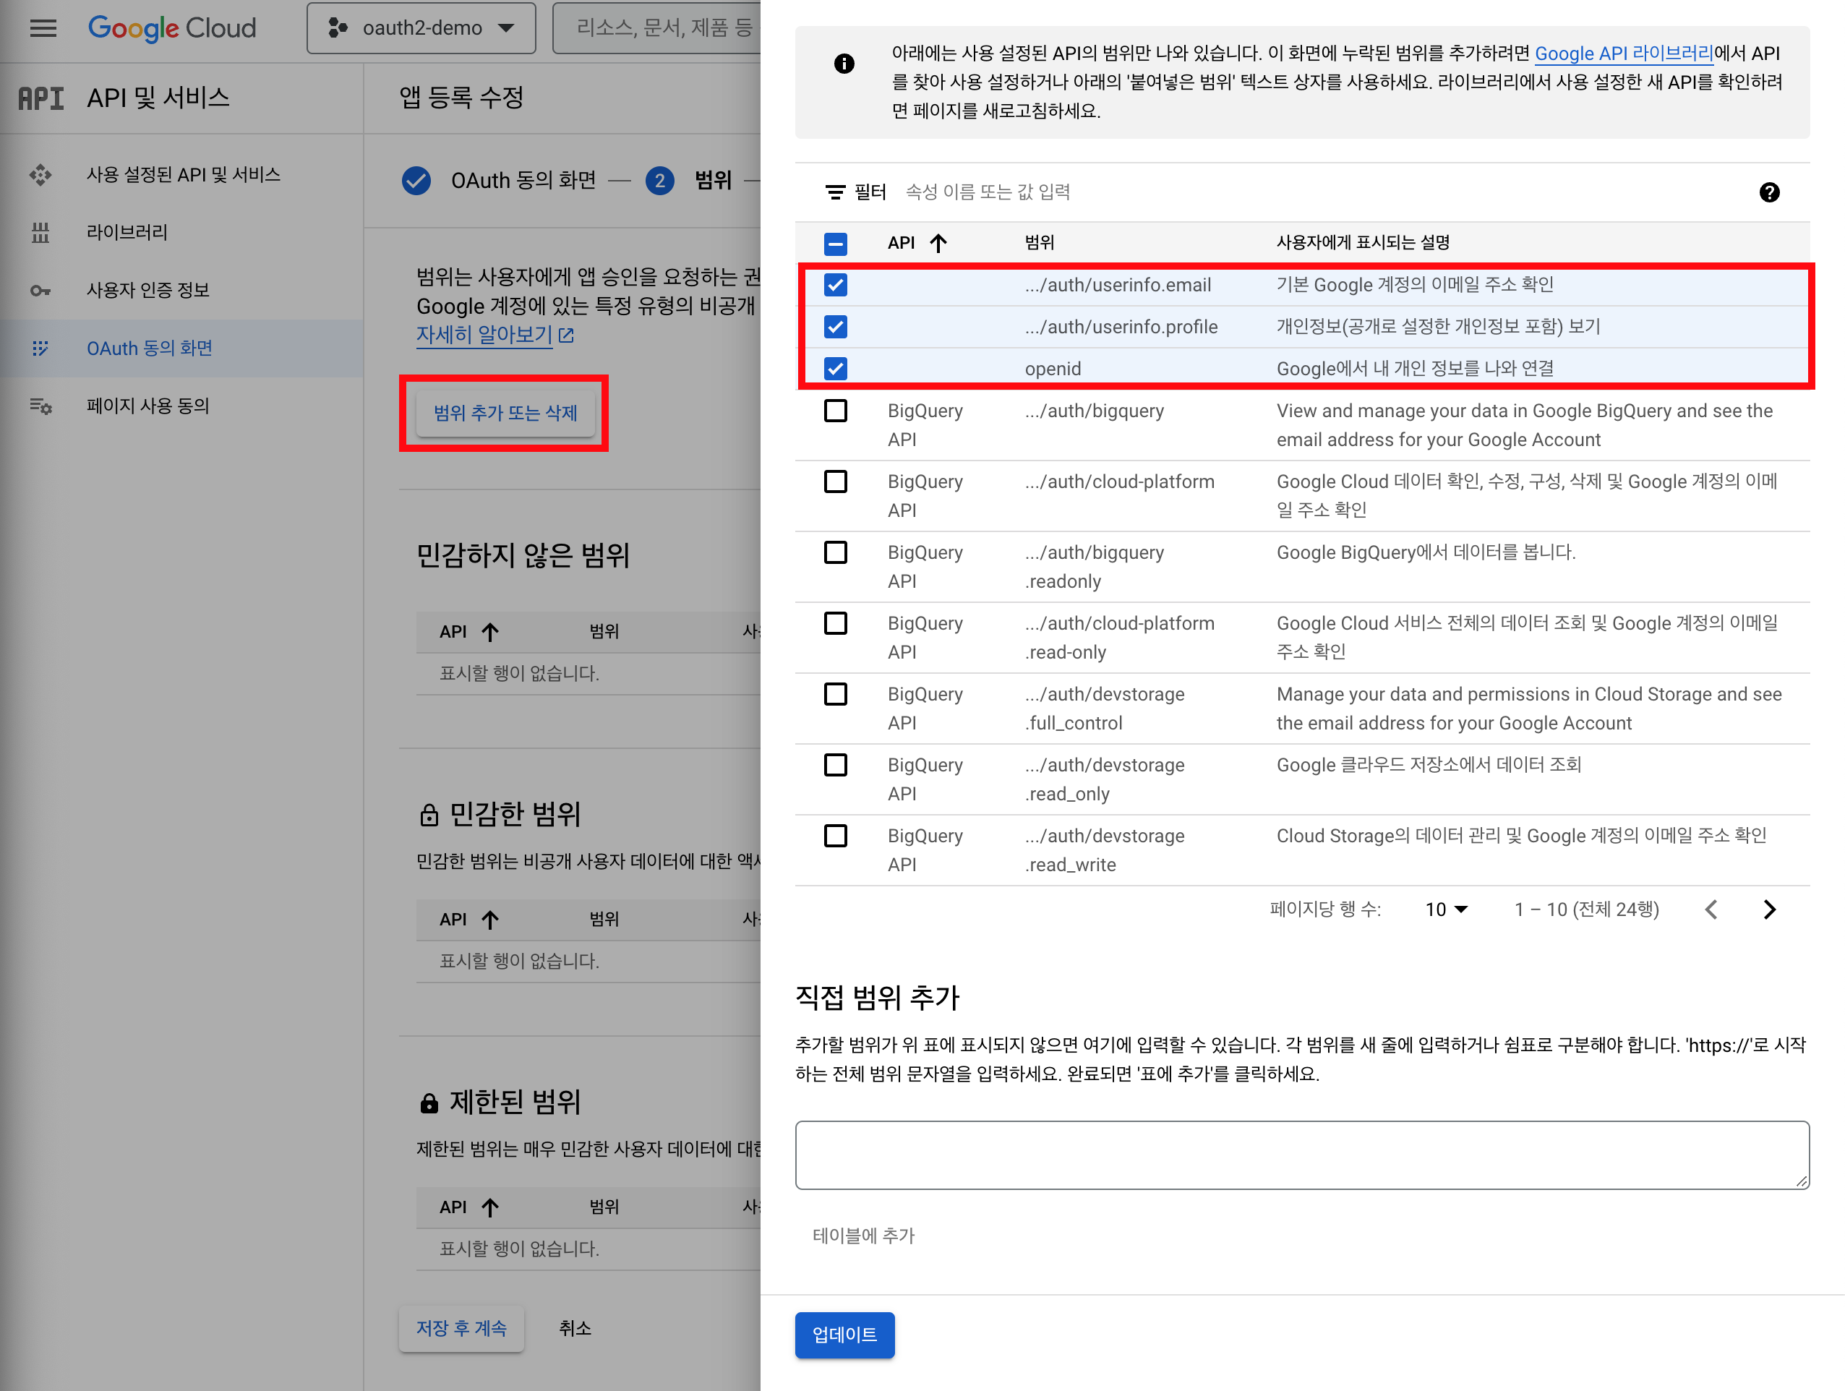Image resolution: width=1845 pixels, height=1391 pixels.
Task: Click the external link icon by 자세히 알아보기
Action: pos(566,335)
